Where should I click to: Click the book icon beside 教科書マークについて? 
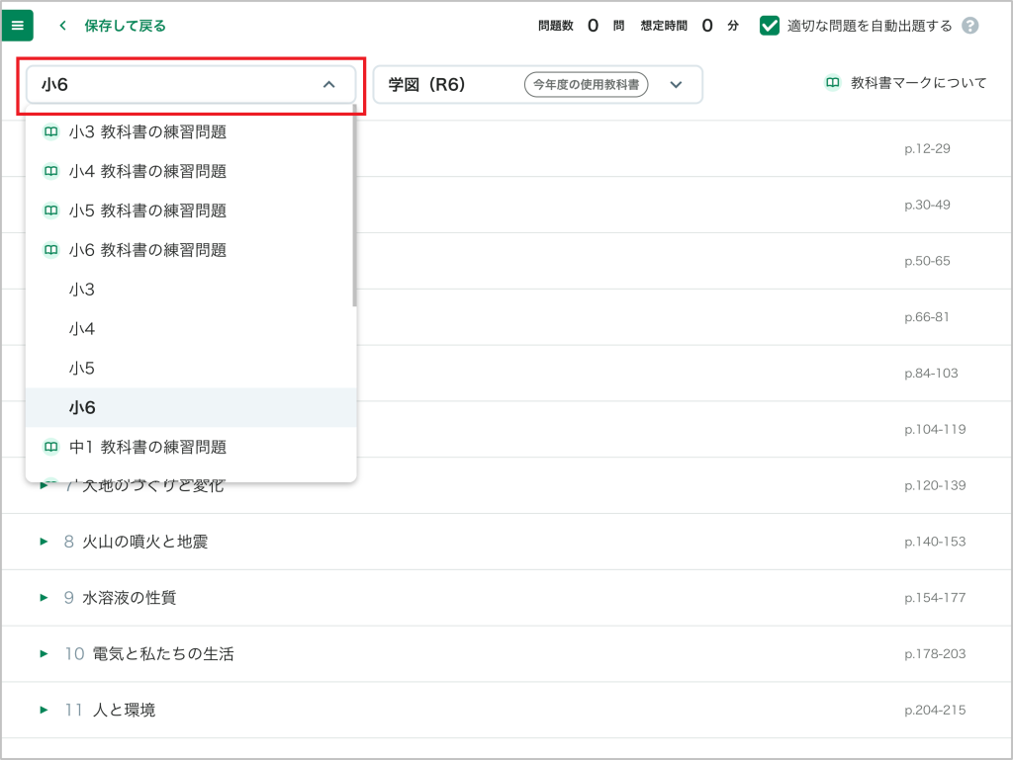coord(833,83)
